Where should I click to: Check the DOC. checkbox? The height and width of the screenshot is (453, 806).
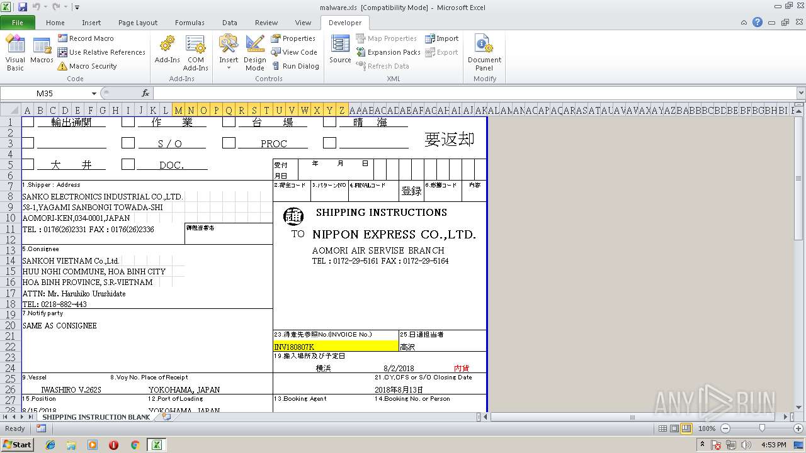[x=128, y=164]
